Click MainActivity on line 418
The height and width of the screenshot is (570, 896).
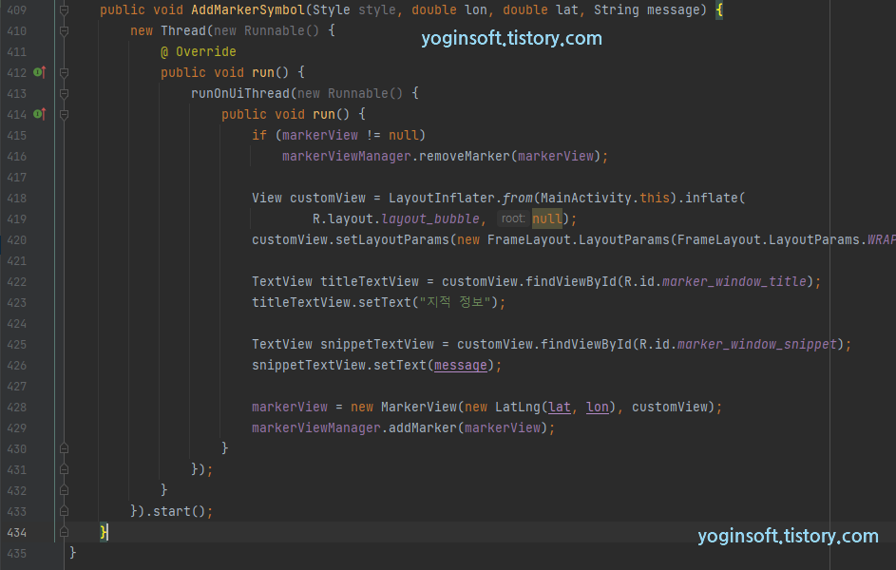pyautogui.click(x=585, y=199)
